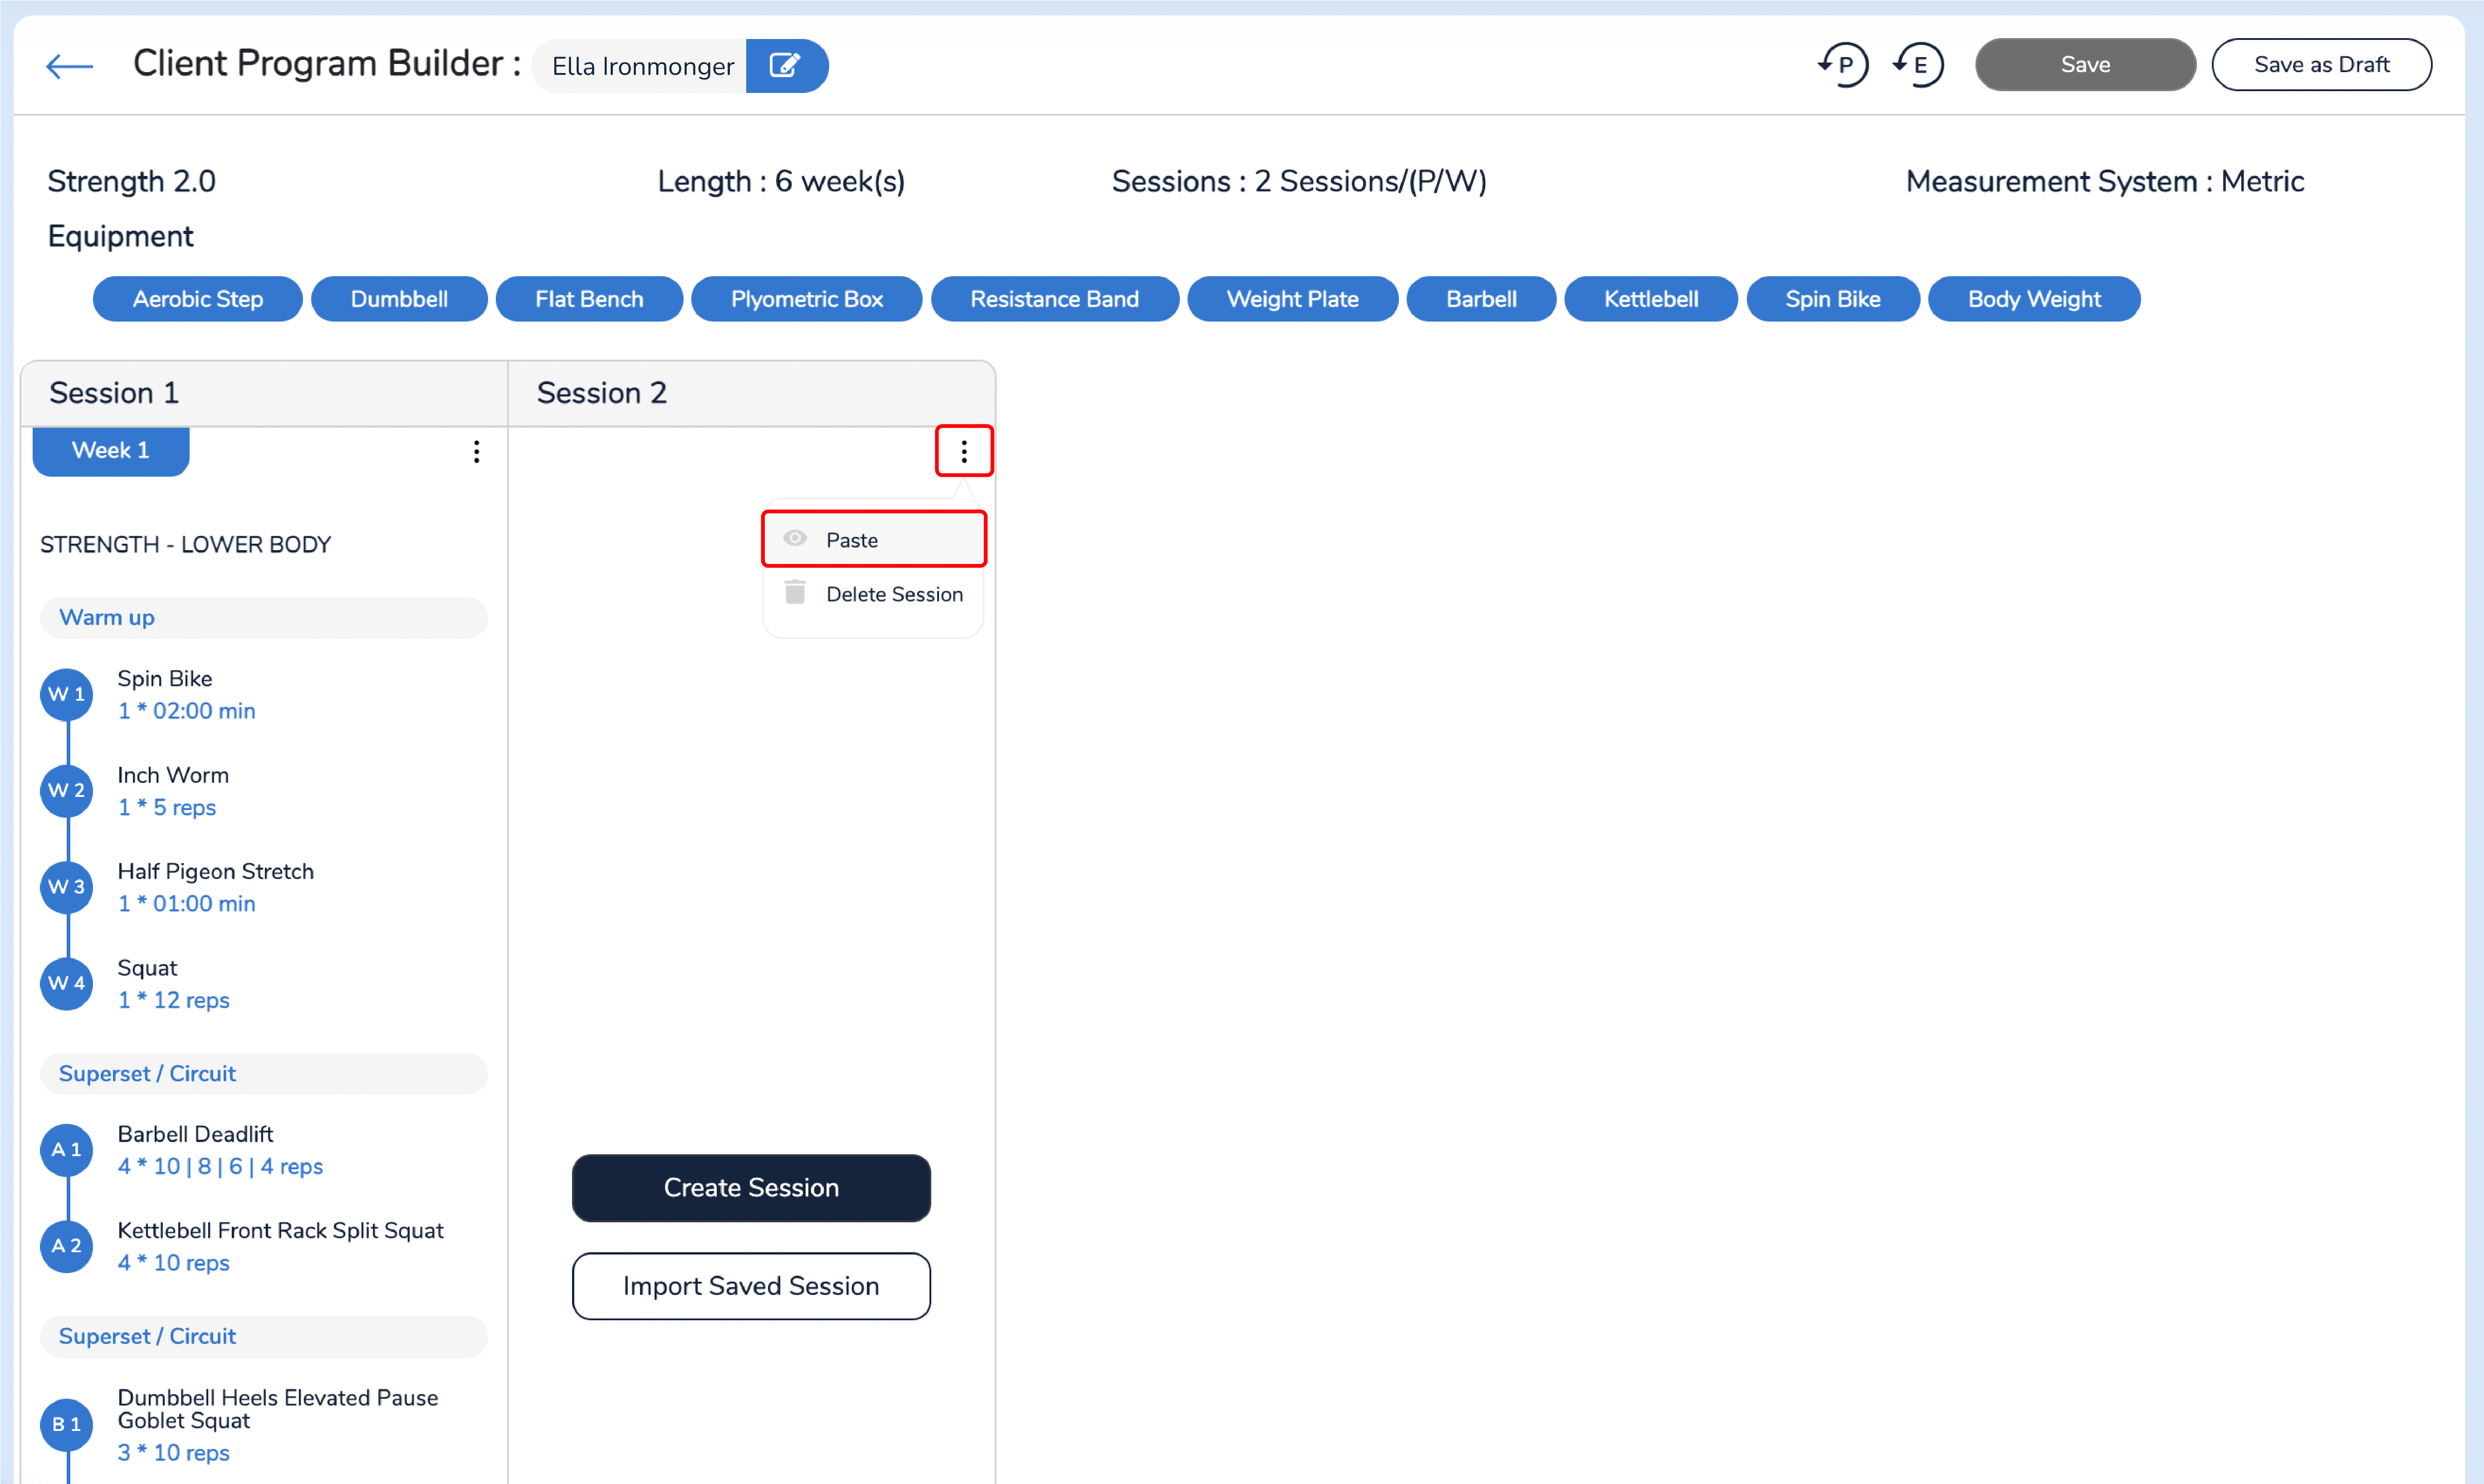Click the Ella Ironmonger client name
This screenshot has height=1484, width=2484.
coord(643,66)
